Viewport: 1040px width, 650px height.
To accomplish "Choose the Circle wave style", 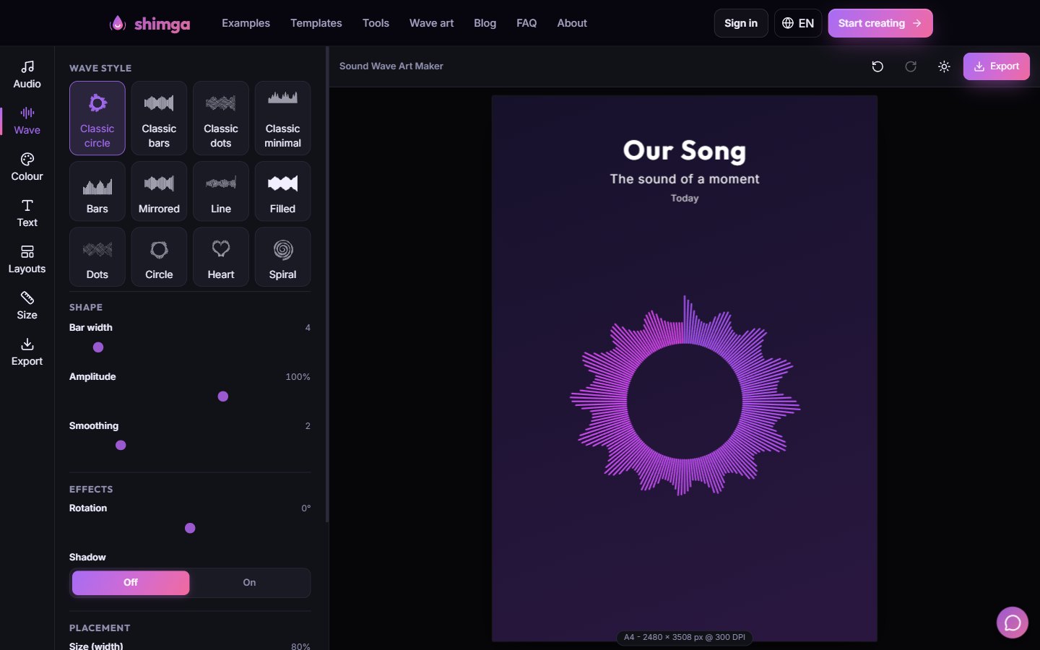I will [x=159, y=257].
